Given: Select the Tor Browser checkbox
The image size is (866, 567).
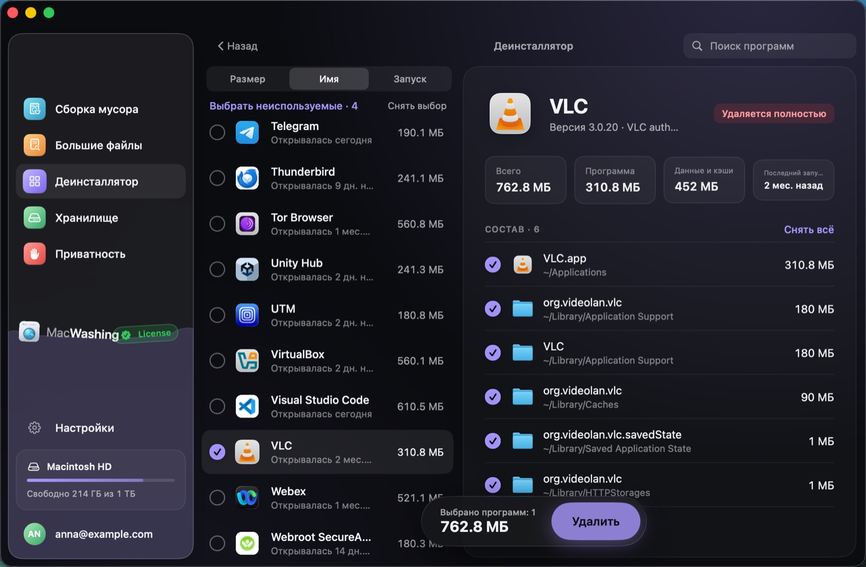Looking at the screenshot, I should (x=217, y=224).
